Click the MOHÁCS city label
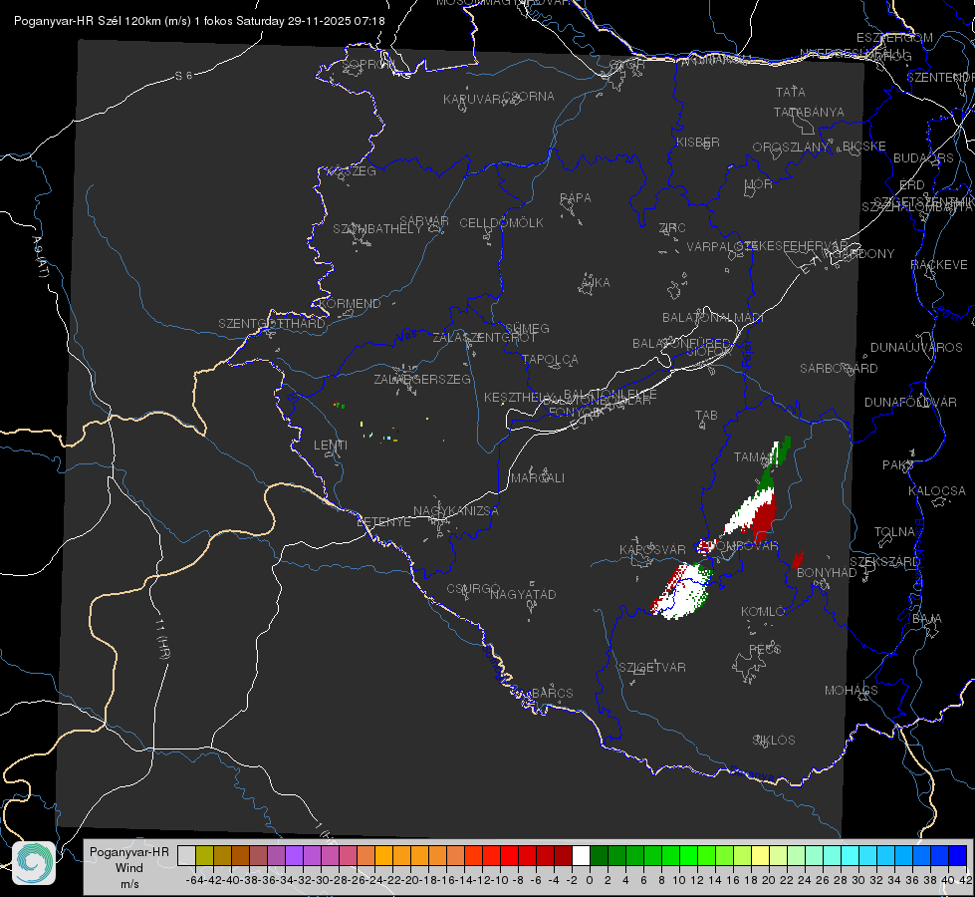The image size is (975, 897). pyautogui.click(x=852, y=691)
